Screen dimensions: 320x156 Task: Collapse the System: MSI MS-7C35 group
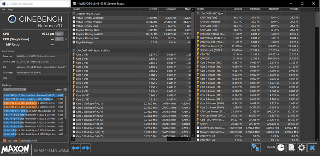[x=74, y=14]
